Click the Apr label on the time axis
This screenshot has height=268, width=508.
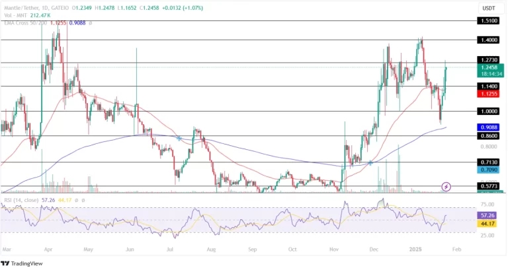tap(48, 250)
